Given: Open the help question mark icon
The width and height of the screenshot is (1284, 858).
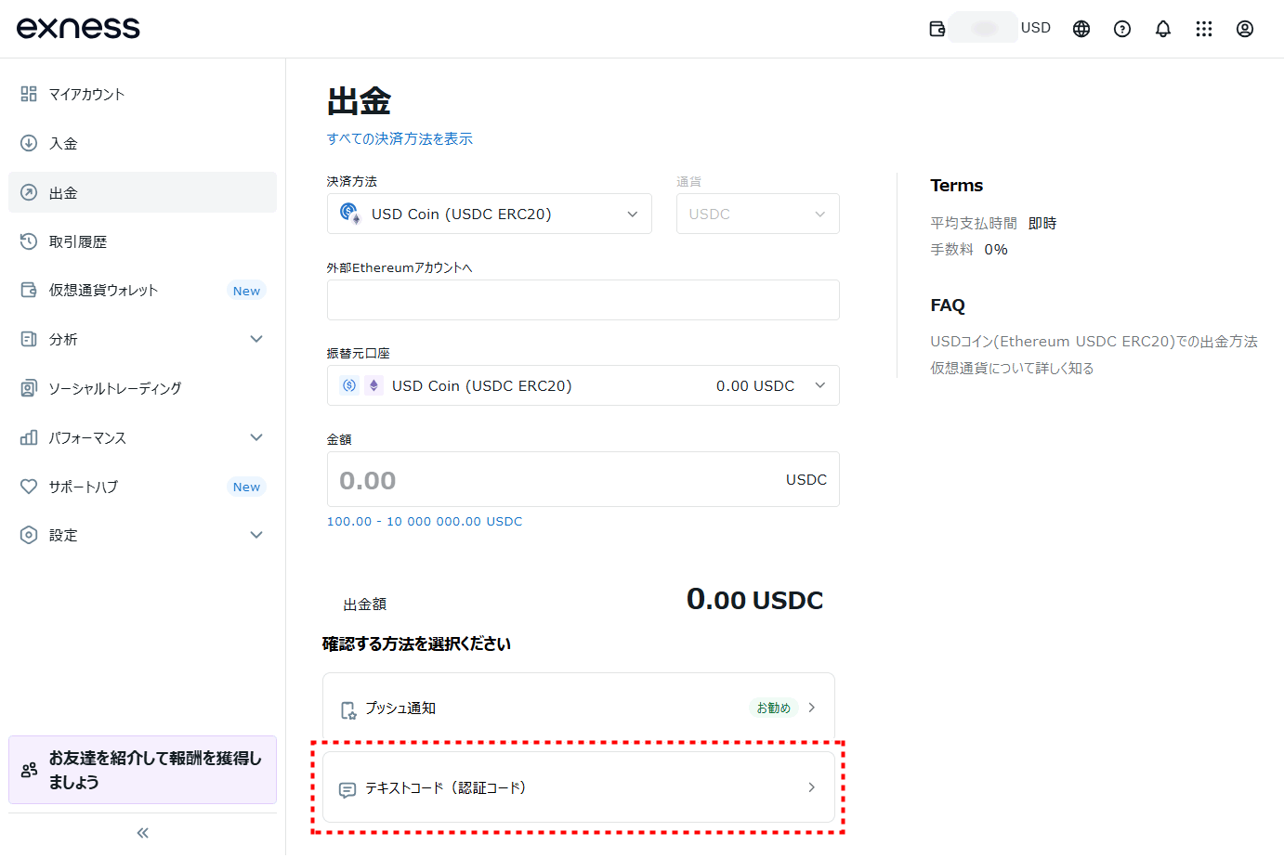Looking at the screenshot, I should tap(1122, 29).
